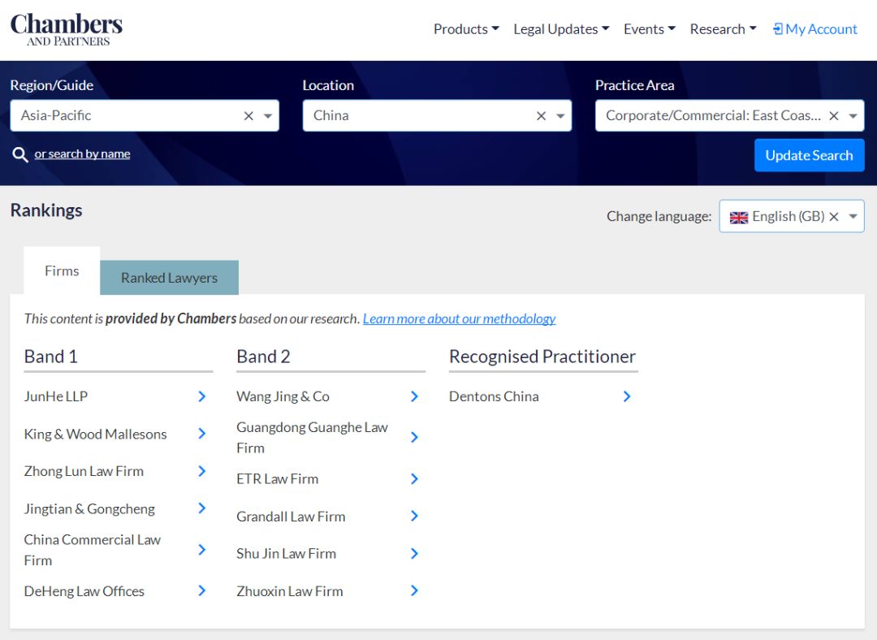Click the arrow next to Zhuoxin Law Firm
This screenshot has height=640, width=877.
[x=414, y=590]
